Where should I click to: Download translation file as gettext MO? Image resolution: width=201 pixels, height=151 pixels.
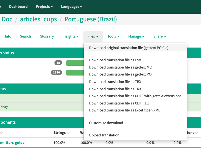coord(135,67)
